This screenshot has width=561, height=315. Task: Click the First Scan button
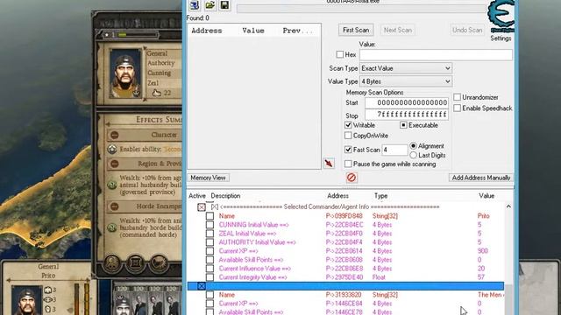pyautogui.click(x=356, y=30)
